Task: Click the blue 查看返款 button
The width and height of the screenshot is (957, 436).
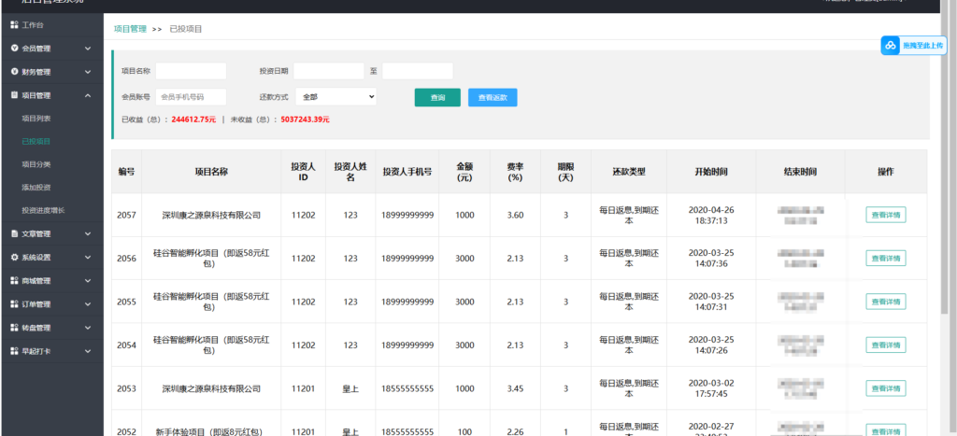Action: [493, 98]
